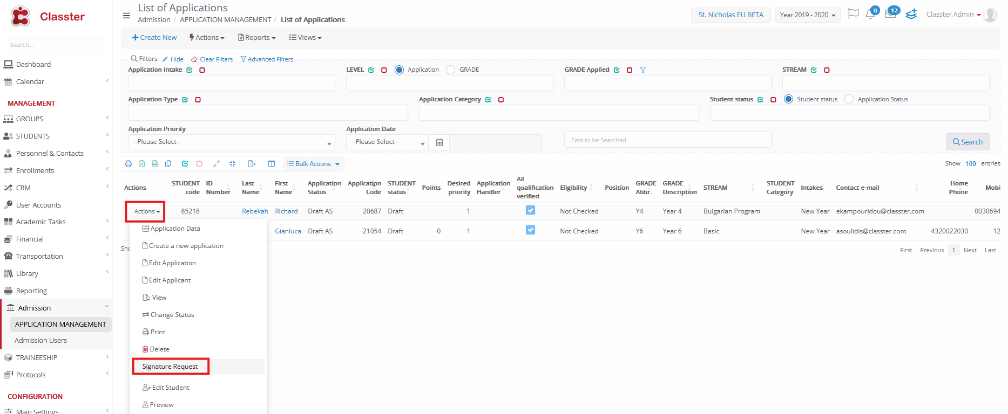Open the messages envelope icon
Screen dimensions: 1008x414
[x=890, y=15]
